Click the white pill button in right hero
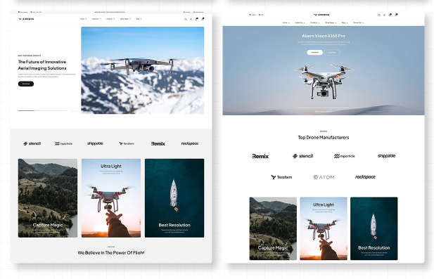Image resolution: width=434 pixels, height=279 pixels. tap(314, 52)
